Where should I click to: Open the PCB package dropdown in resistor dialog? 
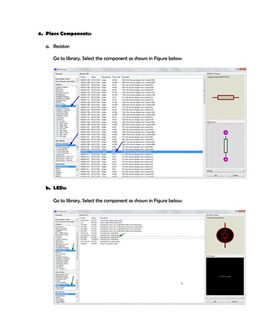[x=226, y=171]
